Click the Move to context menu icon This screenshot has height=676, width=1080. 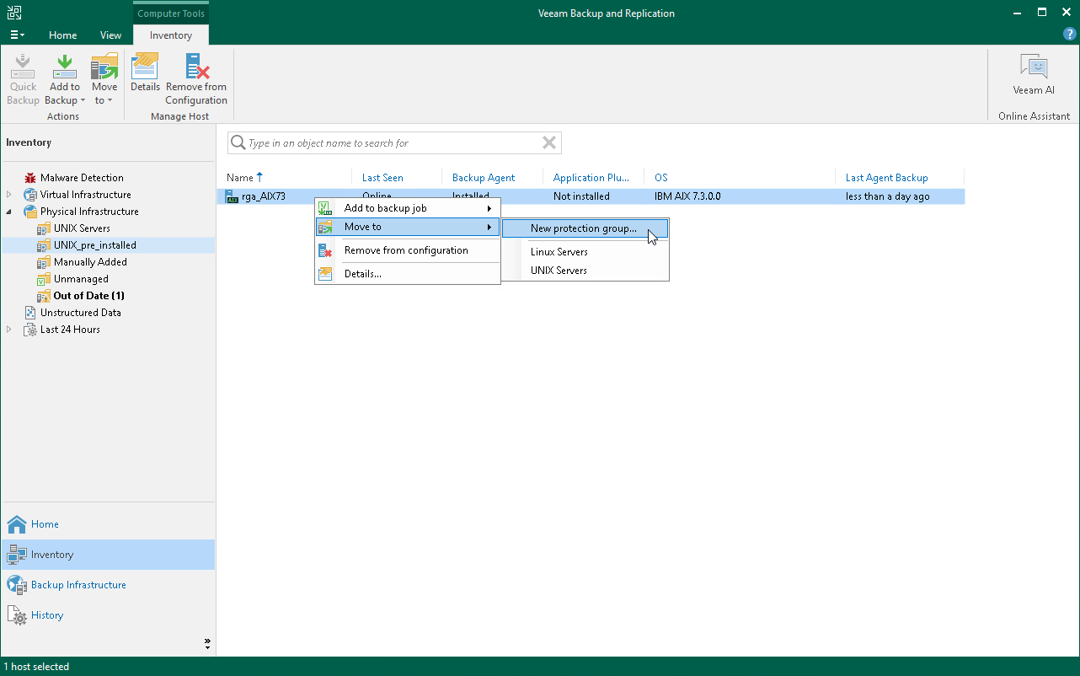[325, 227]
